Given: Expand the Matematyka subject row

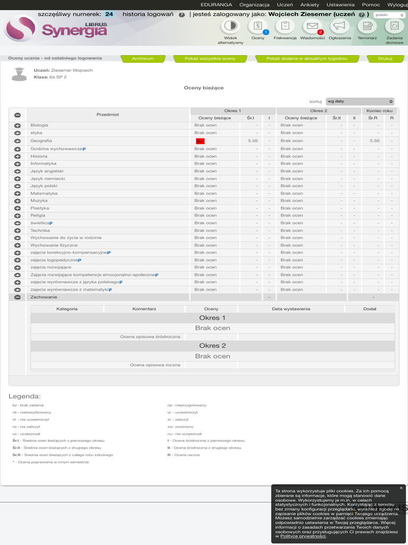Looking at the screenshot, I should 18,194.
